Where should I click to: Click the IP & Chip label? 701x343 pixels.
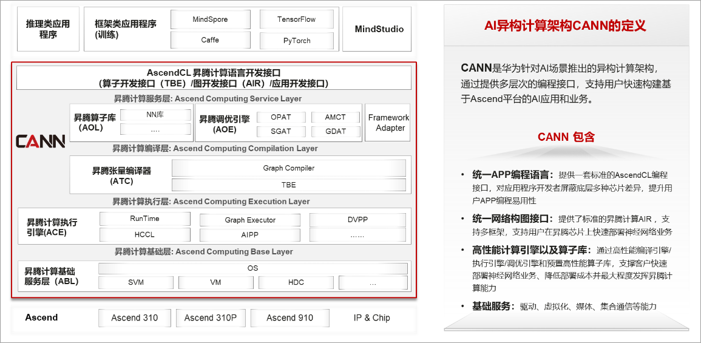pyautogui.click(x=371, y=318)
